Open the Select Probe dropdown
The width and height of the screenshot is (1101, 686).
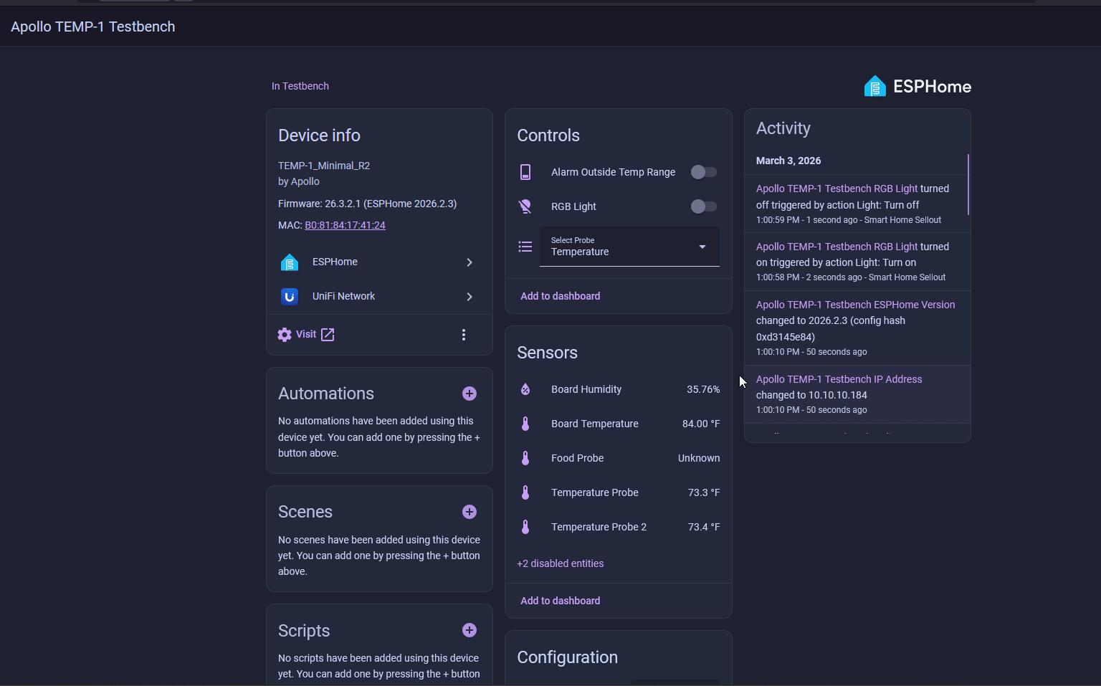(x=629, y=247)
